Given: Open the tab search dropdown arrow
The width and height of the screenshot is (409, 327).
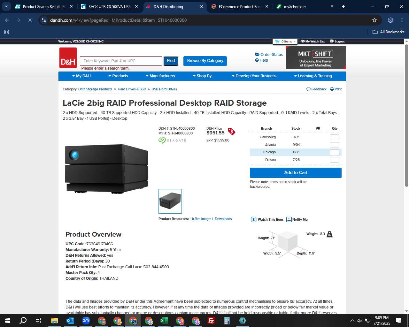Looking at the screenshot, I should pos(6,6).
